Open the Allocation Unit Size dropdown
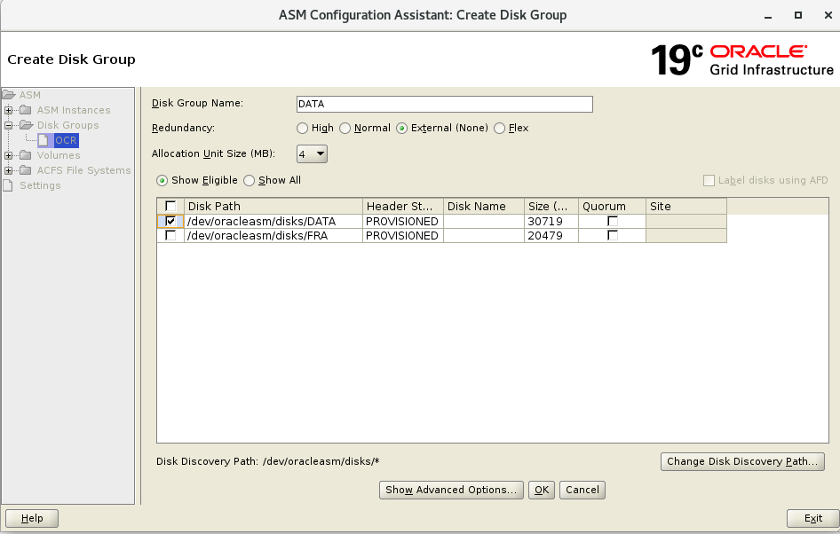Screen dimensions: 840x534 click(312, 154)
